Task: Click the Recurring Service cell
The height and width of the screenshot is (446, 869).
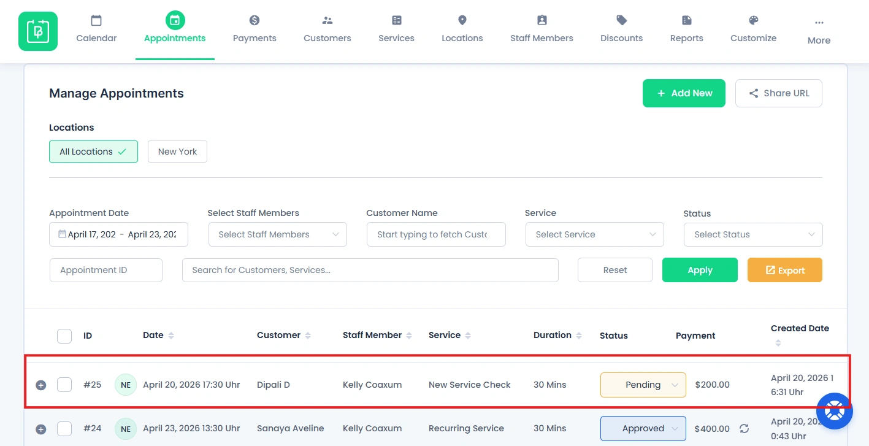Action: tap(467, 428)
